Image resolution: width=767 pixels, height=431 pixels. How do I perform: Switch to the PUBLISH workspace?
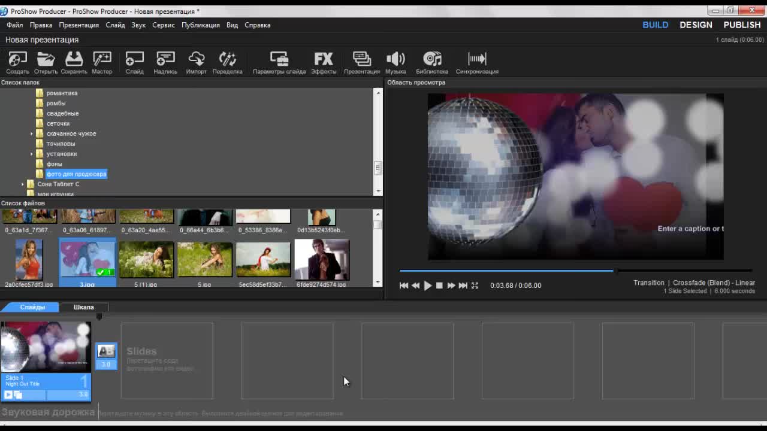[x=742, y=25]
